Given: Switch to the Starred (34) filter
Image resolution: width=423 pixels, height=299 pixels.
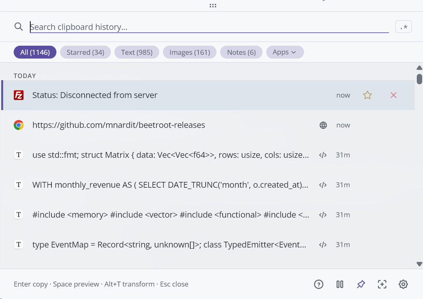Looking at the screenshot, I should (85, 52).
